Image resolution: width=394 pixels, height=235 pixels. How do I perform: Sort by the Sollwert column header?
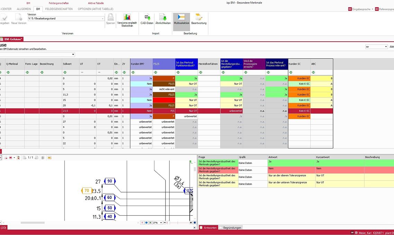(67, 64)
